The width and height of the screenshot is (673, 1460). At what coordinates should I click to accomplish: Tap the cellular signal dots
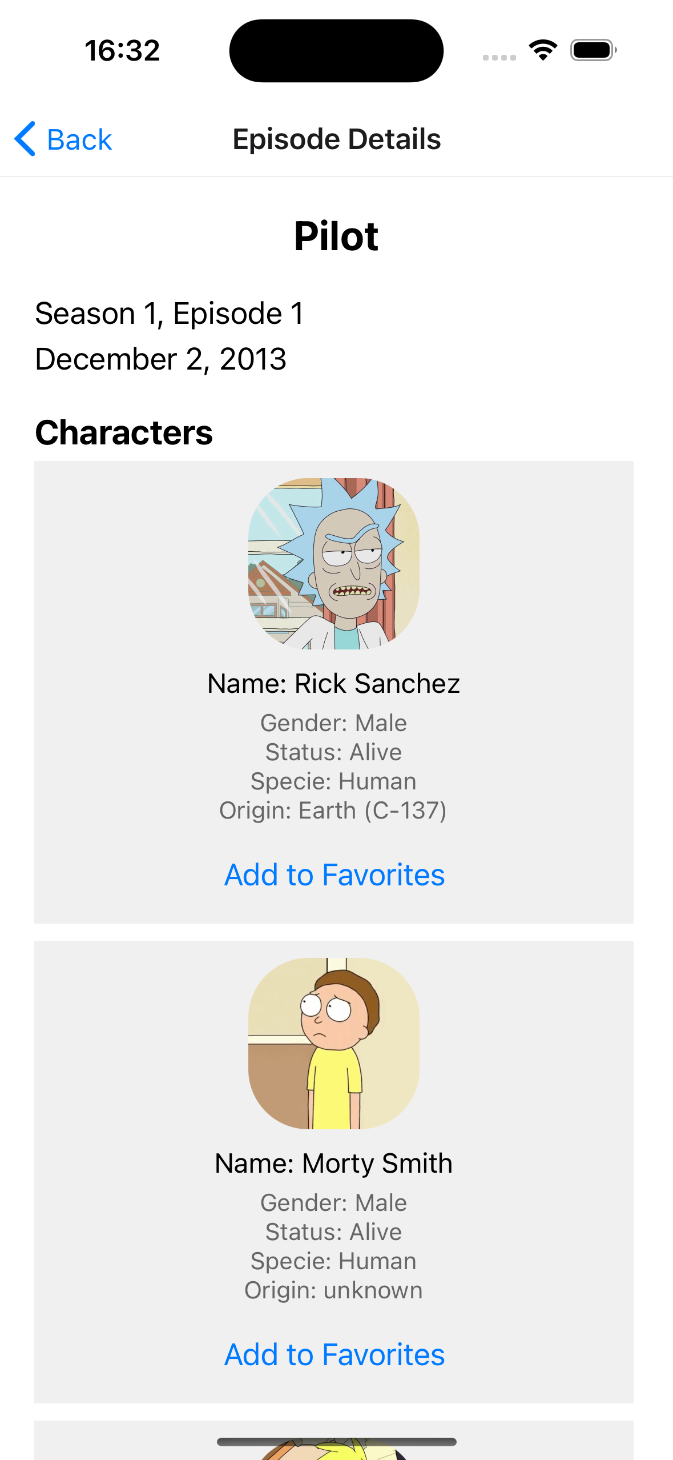point(499,57)
